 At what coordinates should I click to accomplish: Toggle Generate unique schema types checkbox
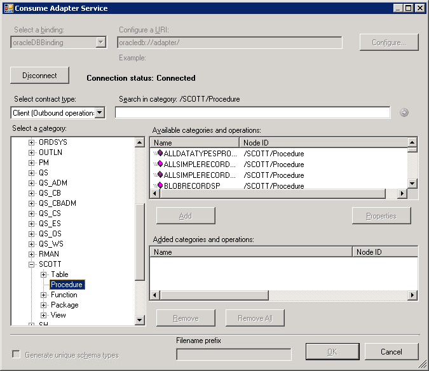point(16,354)
